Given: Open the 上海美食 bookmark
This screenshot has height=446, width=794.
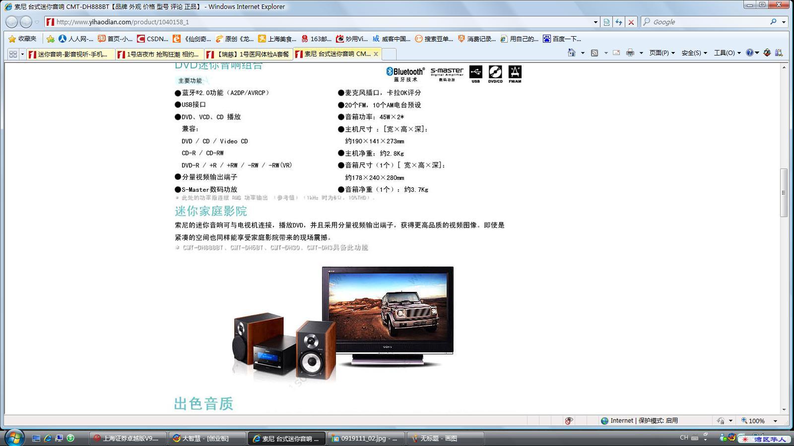Looking at the screenshot, I should 277,39.
